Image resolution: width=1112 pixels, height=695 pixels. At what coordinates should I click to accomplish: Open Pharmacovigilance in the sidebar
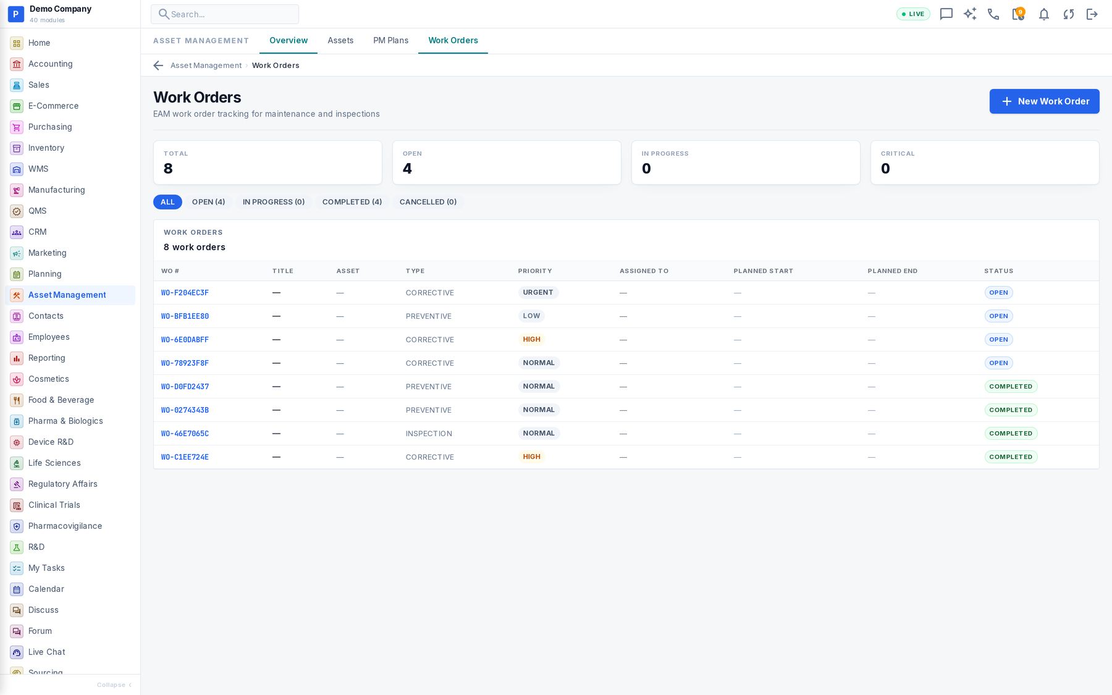tap(70, 526)
